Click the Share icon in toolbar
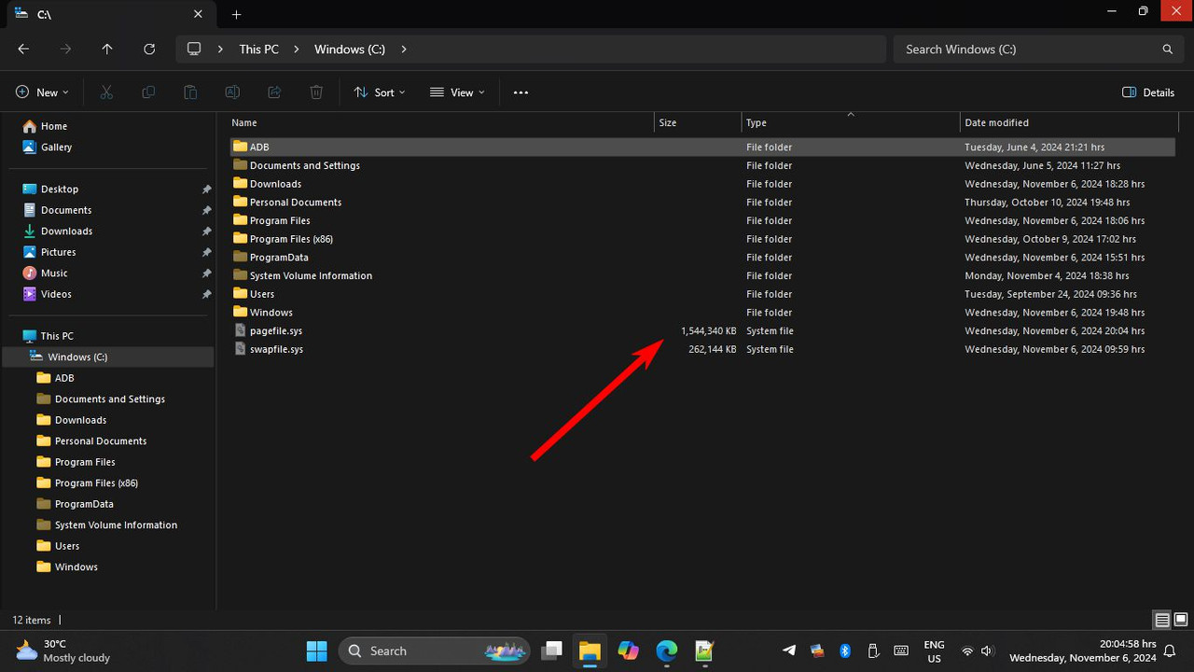Image resolution: width=1194 pixels, height=672 pixels. coord(274,92)
